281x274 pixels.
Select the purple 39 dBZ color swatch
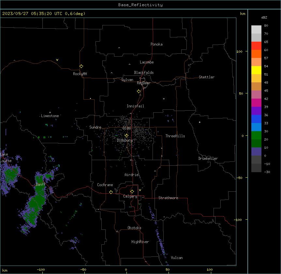tap(256, 111)
